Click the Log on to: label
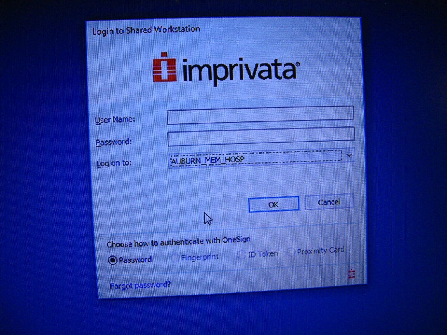Viewport: 447px width, 335px height. click(114, 163)
